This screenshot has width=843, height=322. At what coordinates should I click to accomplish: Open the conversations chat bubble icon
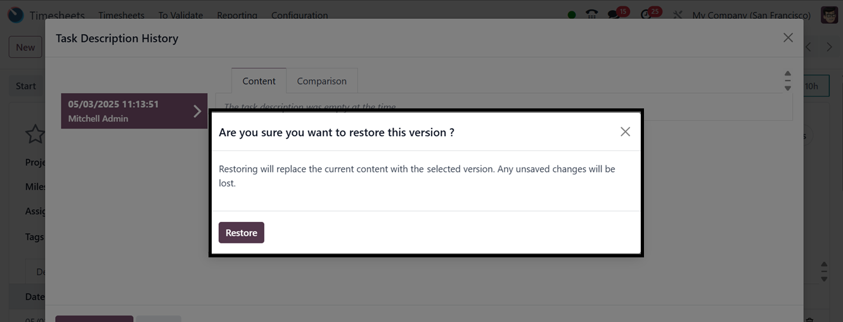pyautogui.click(x=614, y=15)
